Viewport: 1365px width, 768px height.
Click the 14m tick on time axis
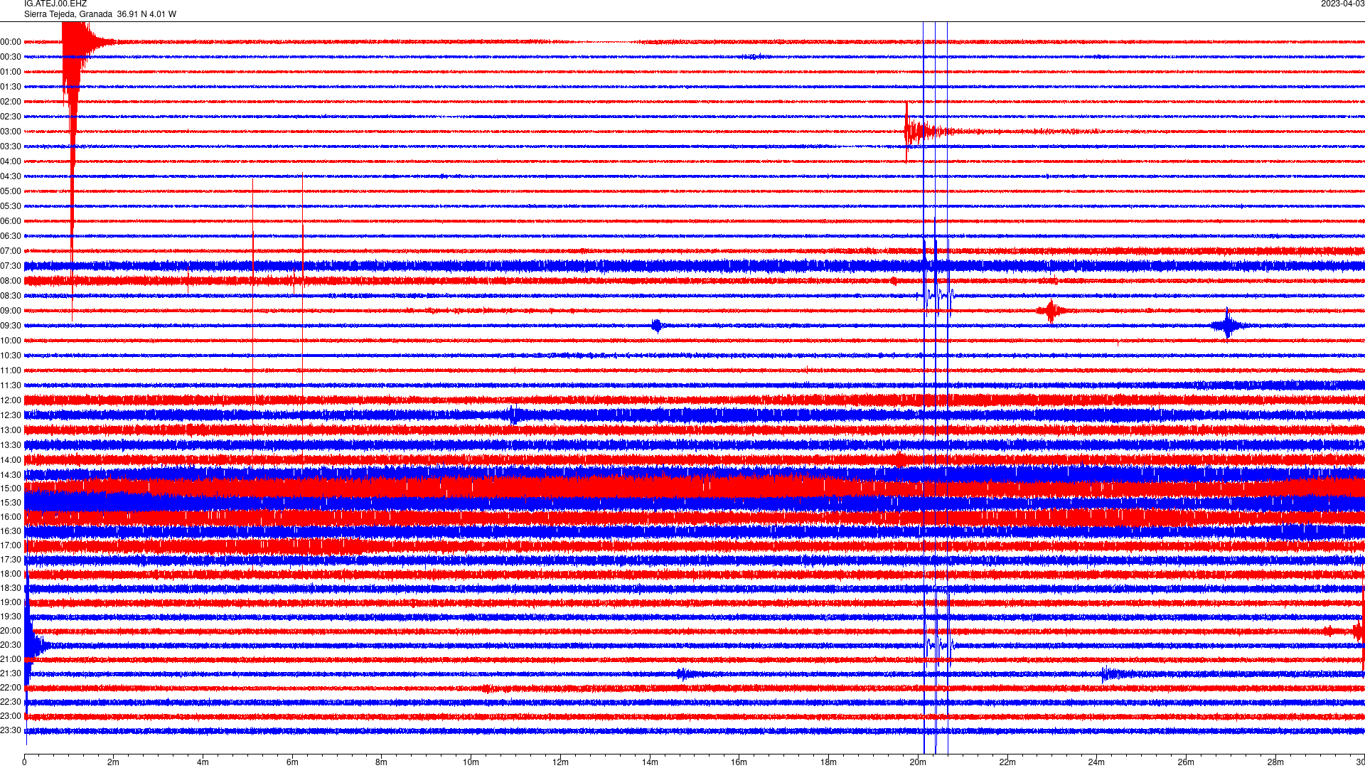pyautogui.click(x=650, y=762)
